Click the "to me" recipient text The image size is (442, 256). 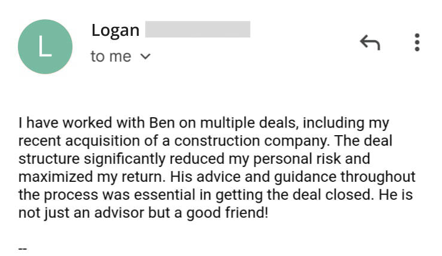111,57
